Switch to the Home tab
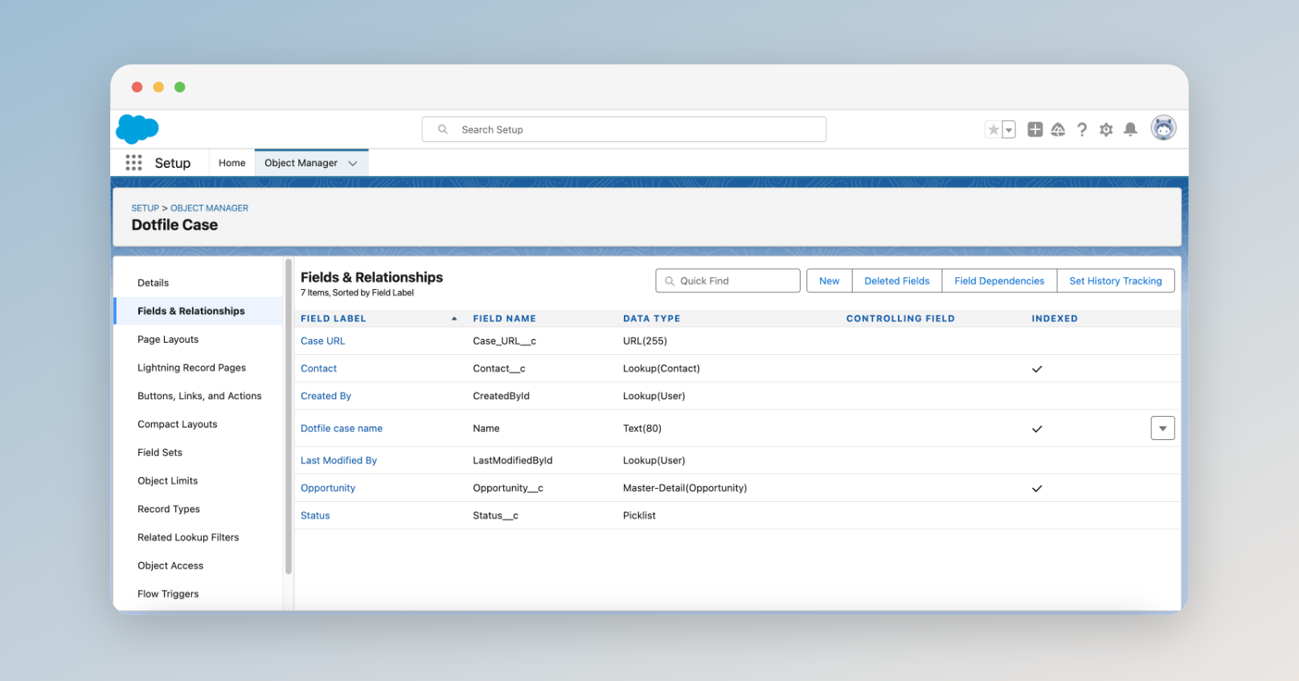This screenshot has width=1299, height=681. [232, 163]
